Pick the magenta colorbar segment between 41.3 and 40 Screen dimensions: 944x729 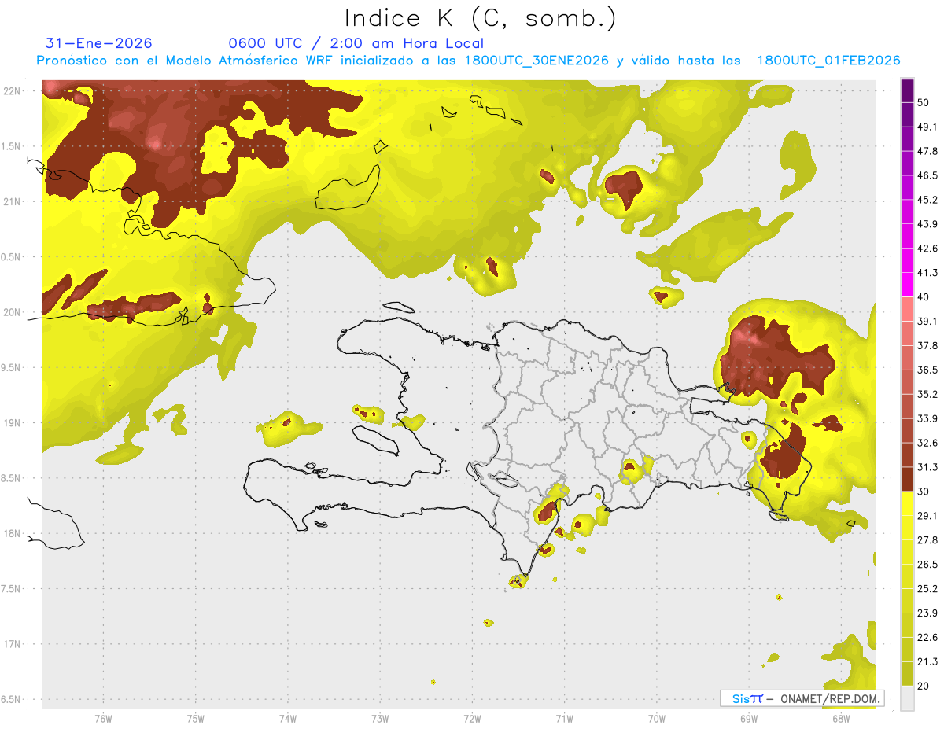pos(907,285)
